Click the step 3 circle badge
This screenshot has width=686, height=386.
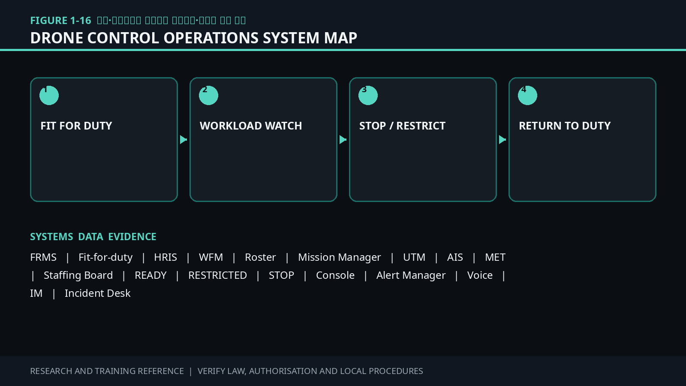tap(368, 95)
